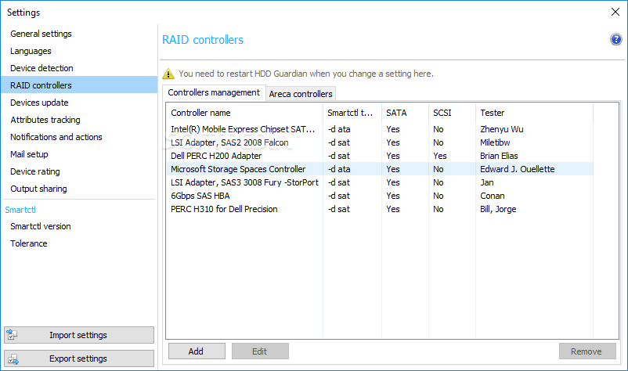
Task: Click the Remove button
Action: pos(586,351)
